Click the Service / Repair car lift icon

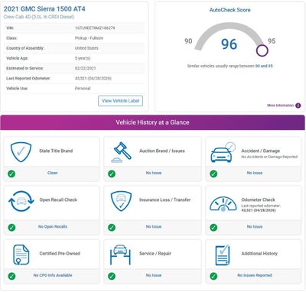[120, 255]
